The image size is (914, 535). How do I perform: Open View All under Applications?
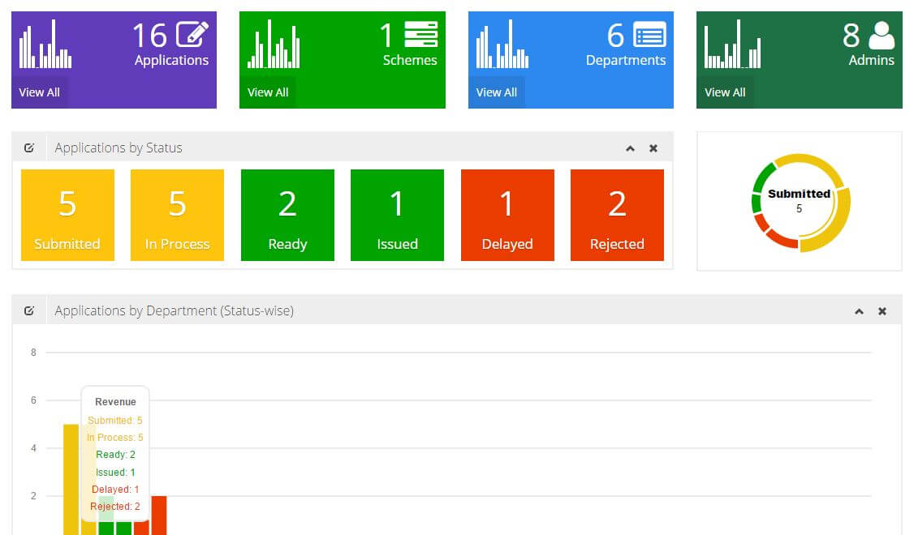[39, 92]
